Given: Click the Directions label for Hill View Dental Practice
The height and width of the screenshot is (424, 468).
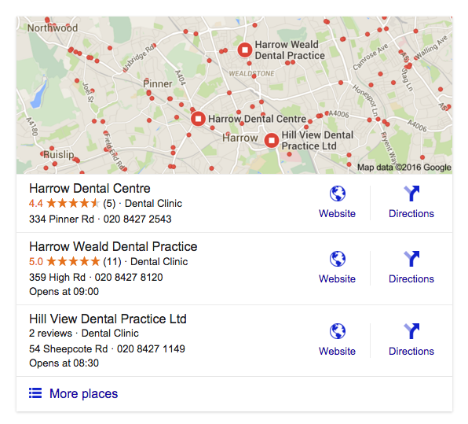Looking at the screenshot, I should tap(411, 351).
